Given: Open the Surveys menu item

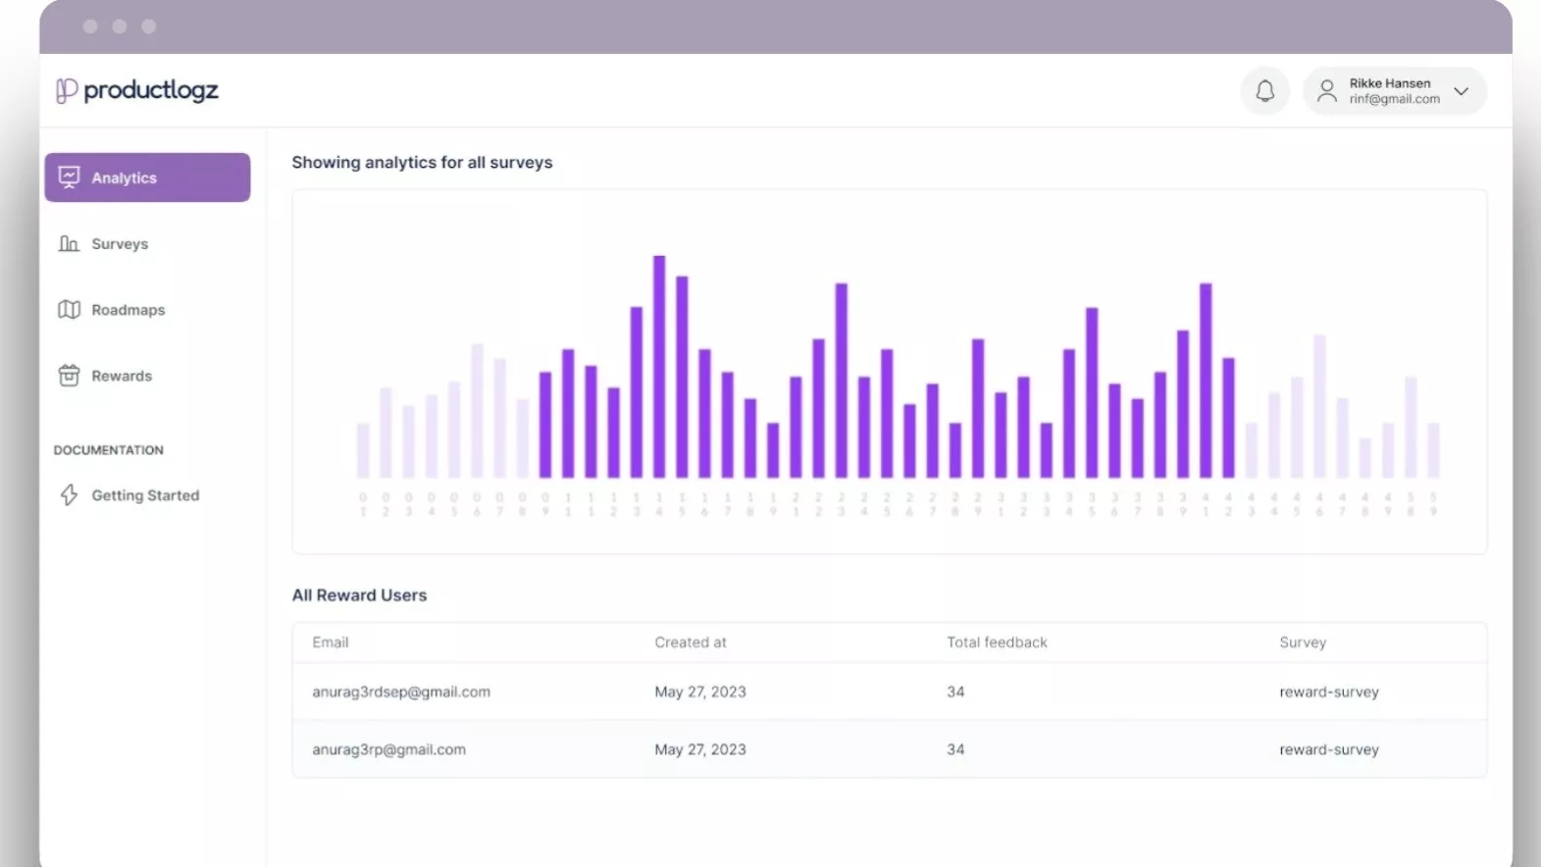Looking at the screenshot, I should [120, 243].
